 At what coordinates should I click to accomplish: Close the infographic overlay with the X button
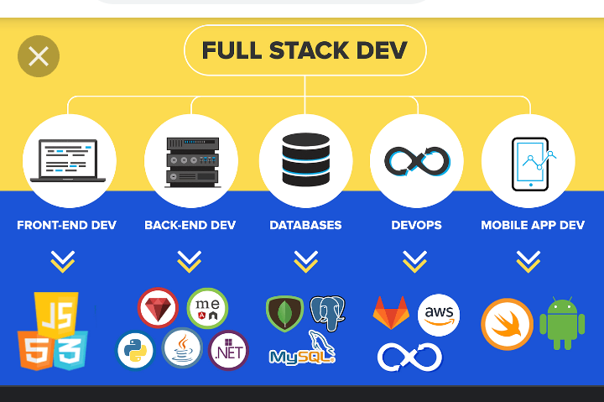pos(39,56)
